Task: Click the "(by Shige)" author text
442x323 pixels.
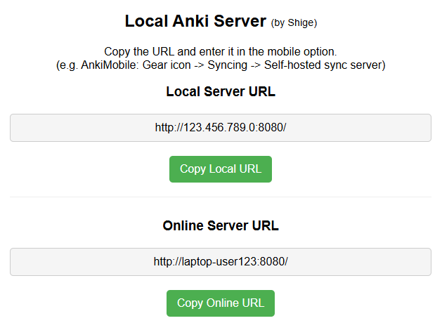Action: click(294, 23)
